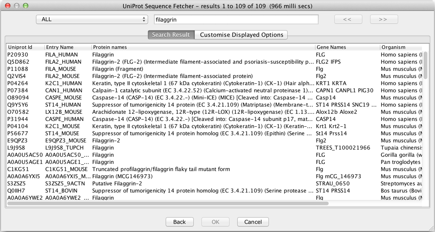The width and height of the screenshot is (435, 232).
Task: Click gene name 'FLG2 IFPS'
Action: tap(328, 62)
